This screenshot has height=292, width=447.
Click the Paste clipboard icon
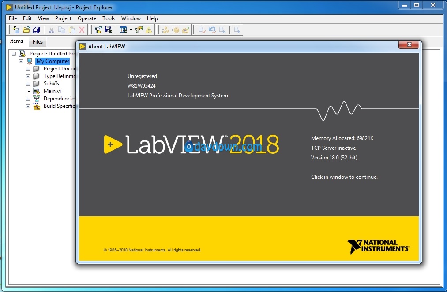[72, 30]
